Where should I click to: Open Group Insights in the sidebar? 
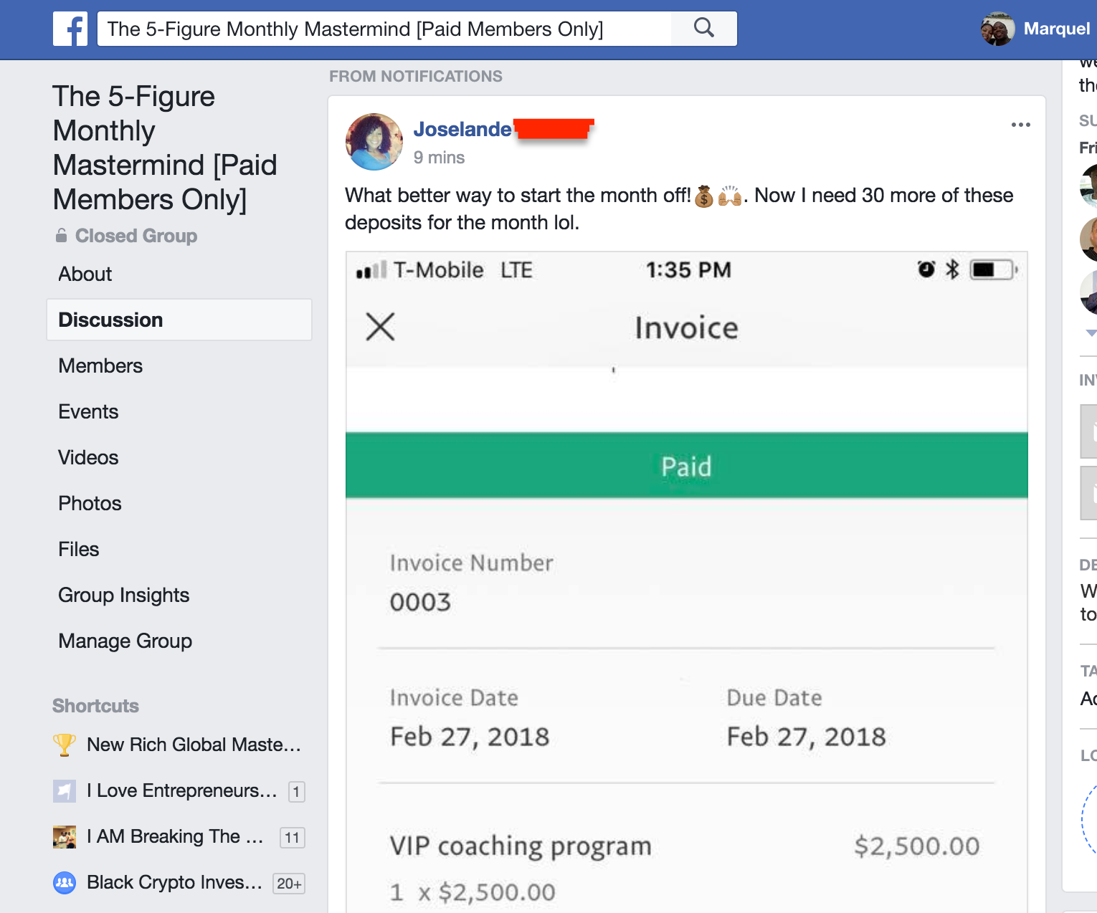click(x=123, y=595)
